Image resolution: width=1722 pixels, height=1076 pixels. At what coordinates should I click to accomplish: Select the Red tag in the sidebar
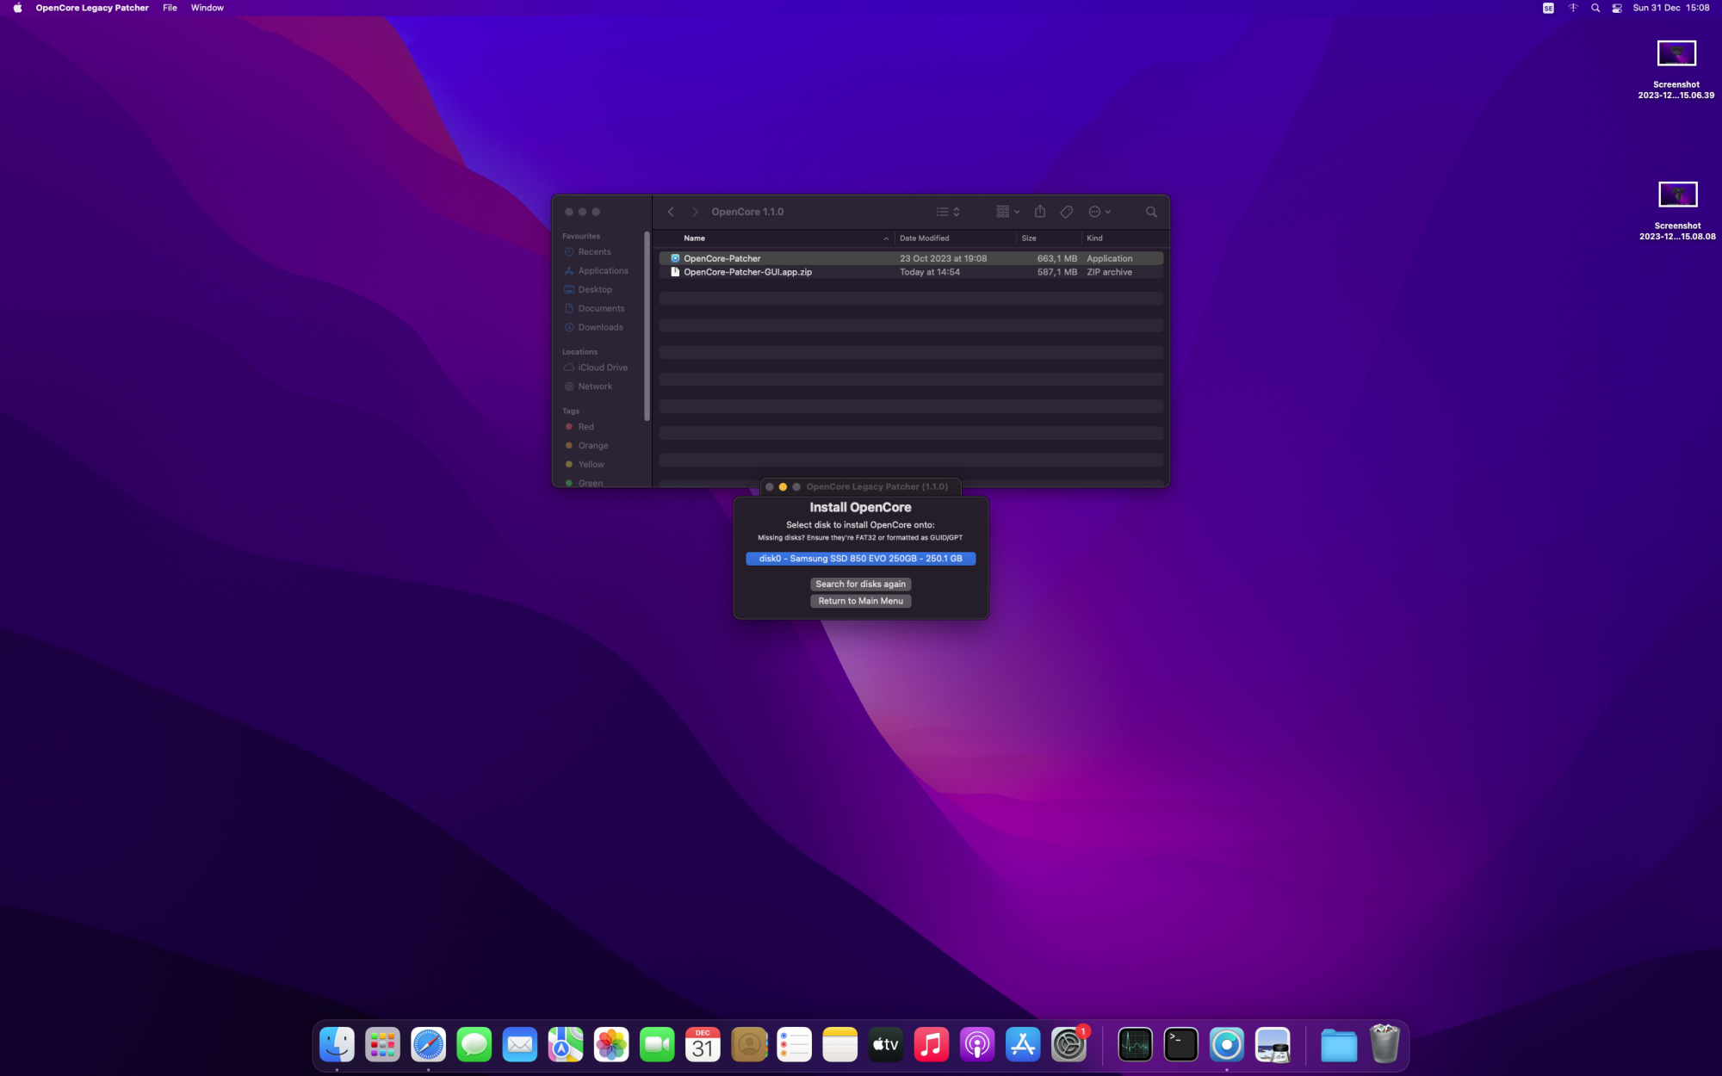[585, 426]
